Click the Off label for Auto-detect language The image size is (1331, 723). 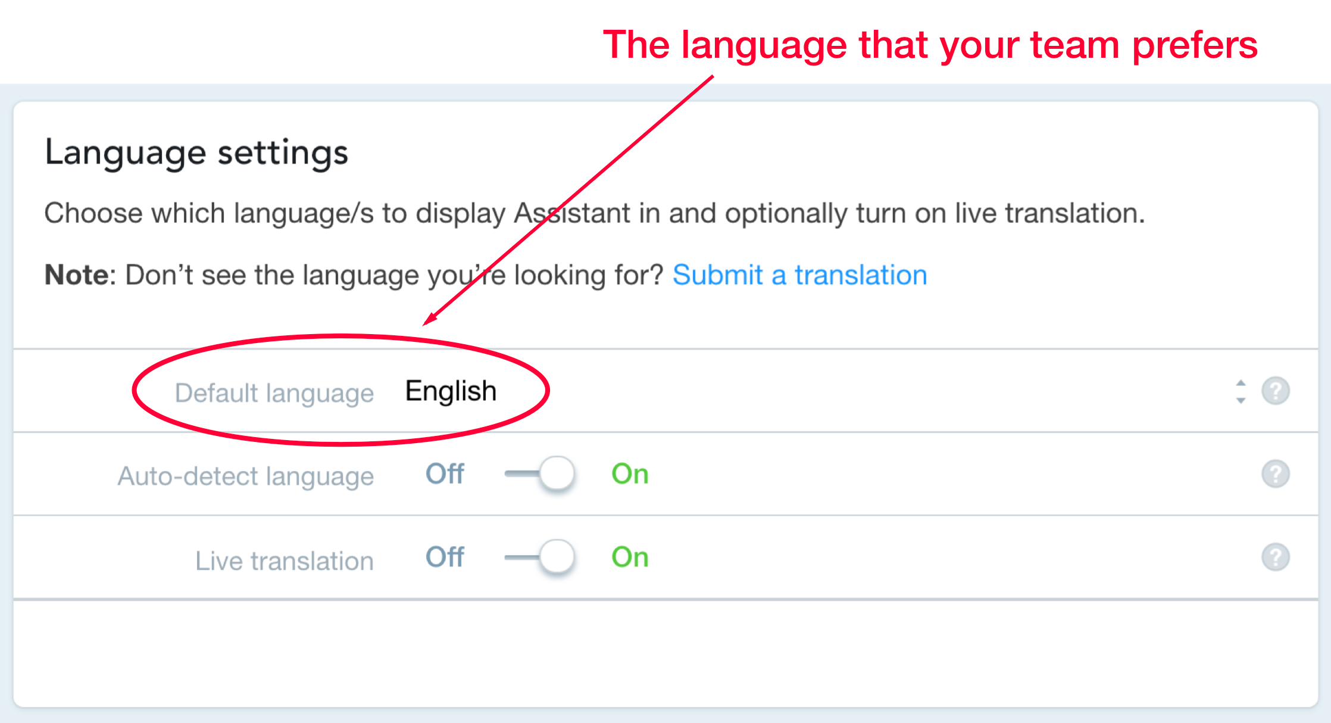[445, 474]
